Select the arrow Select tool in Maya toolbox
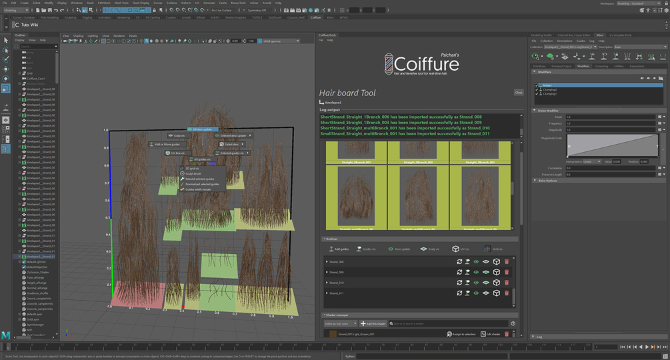Viewport: 670px width, 360px height. [6, 40]
